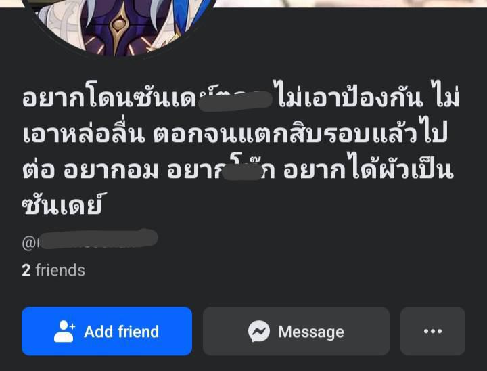Open the three-dots more options menu
The image size is (487, 371).
tap(433, 331)
